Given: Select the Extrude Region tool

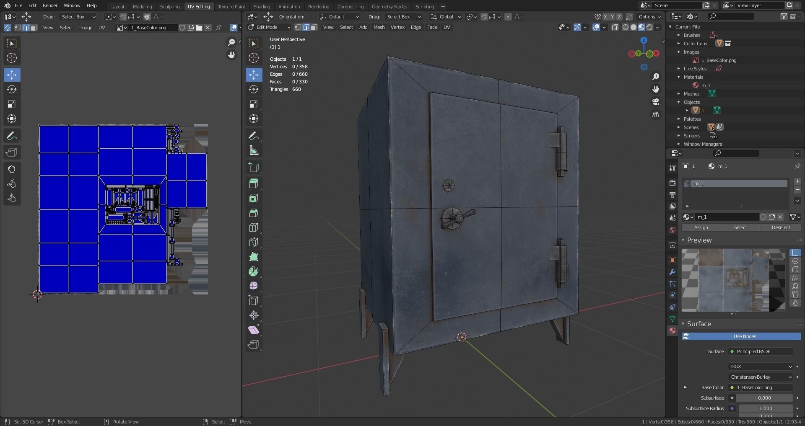Looking at the screenshot, I should pyautogui.click(x=254, y=183).
